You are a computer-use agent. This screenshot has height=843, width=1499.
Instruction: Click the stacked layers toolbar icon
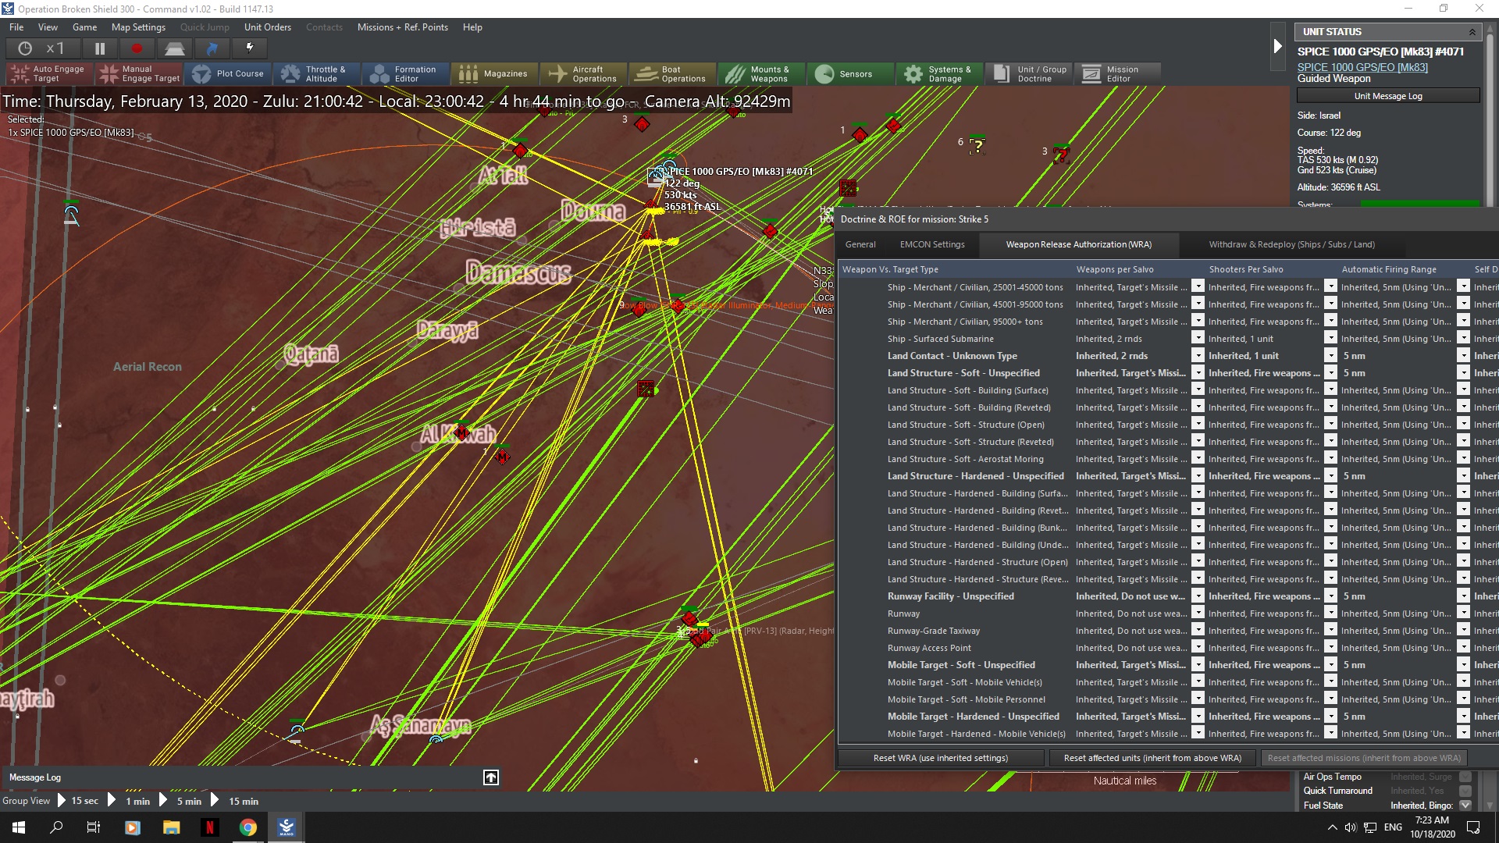click(174, 48)
